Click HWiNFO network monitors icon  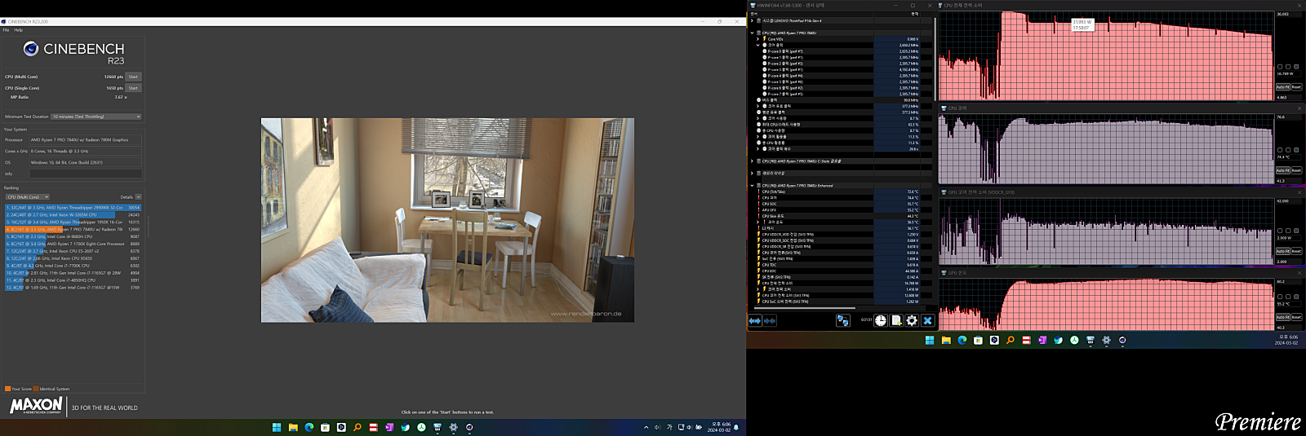[x=843, y=321]
